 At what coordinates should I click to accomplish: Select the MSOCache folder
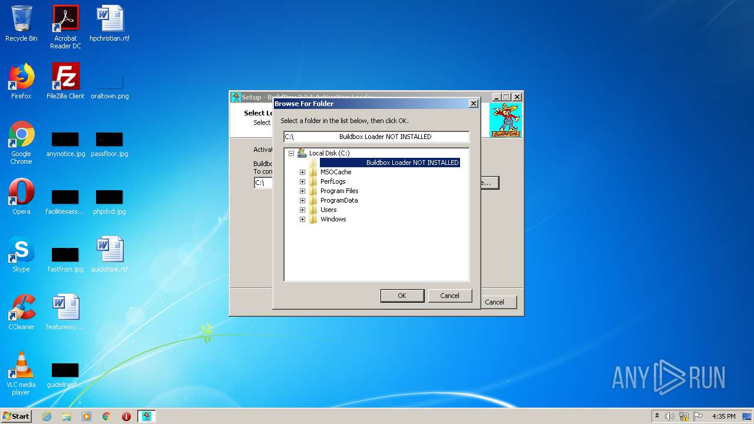pos(336,172)
